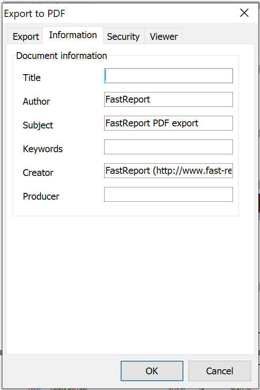The height and width of the screenshot is (390, 260).
Task: Click the Subject label text
Action: point(38,125)
